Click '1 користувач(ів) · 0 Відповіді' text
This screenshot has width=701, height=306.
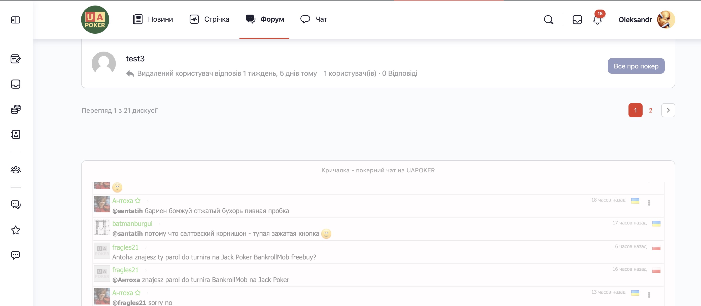click(370, 73)
